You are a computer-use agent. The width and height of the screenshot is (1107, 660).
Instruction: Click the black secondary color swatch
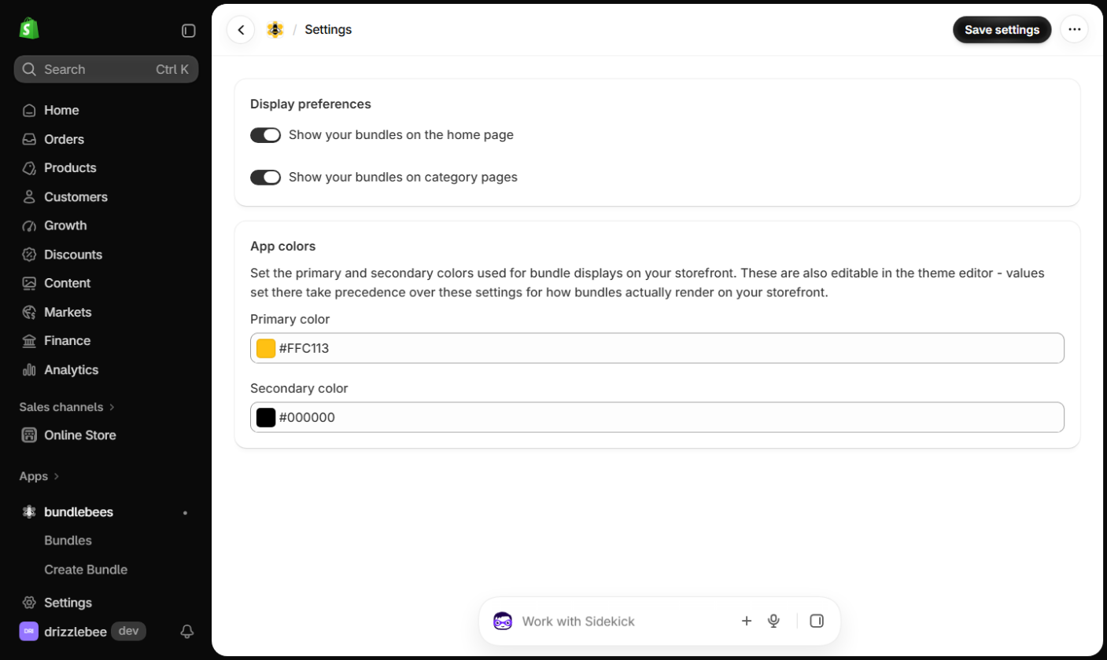click(x=266, y=417)
